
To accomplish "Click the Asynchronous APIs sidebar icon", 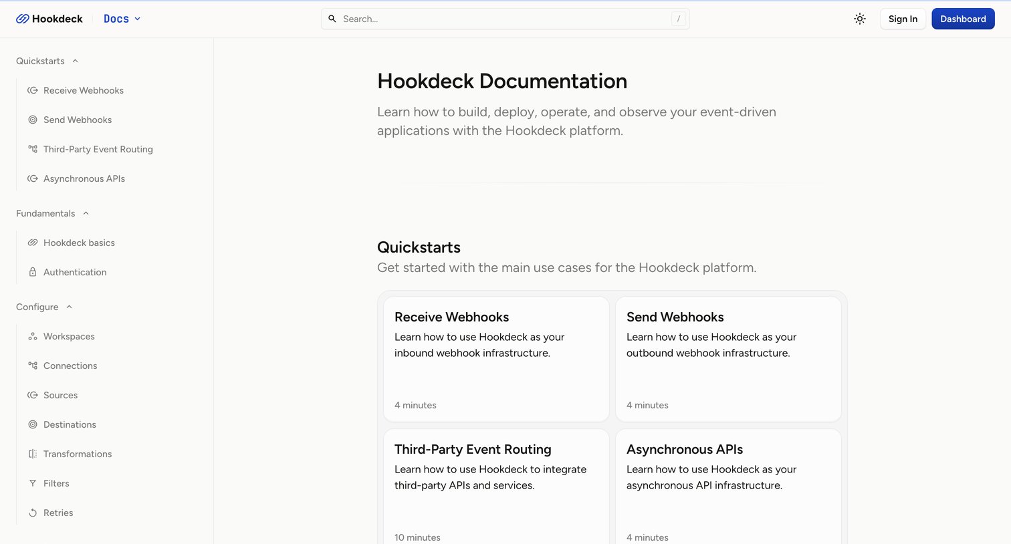I will pos(33,178).
